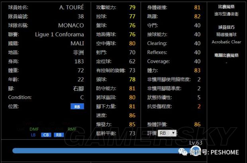Click nationality value MALI
This screenshot has height=163, width=247.
(77, 43)
